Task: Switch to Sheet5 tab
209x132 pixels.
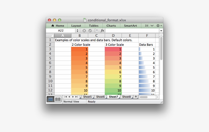Action: (87, 97)
